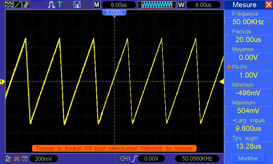Close the Mesure panel with the X
Viewport: 273px width, 164px height.
click(x=268, y=5)
